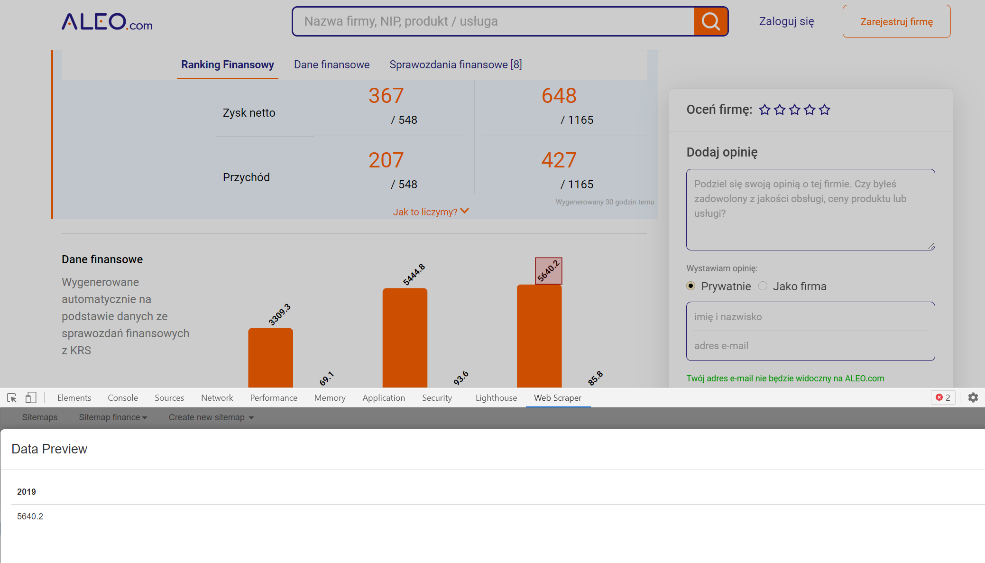Open the Network DevTools tab

tap(217, 398)
